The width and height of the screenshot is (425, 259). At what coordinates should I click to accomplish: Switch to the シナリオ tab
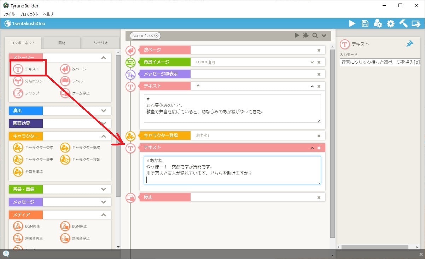[x=101, y=43]
